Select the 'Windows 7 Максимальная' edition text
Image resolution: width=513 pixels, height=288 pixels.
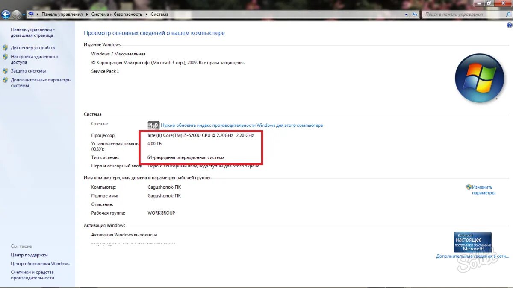point(118,54)
